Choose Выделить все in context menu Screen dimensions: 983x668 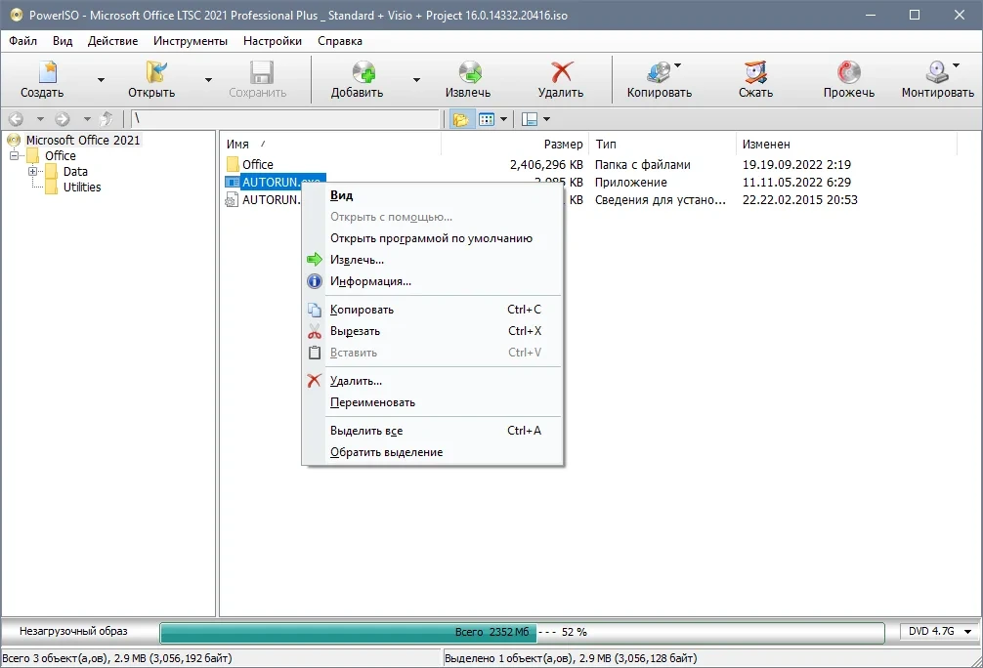(x=432, y=431)
